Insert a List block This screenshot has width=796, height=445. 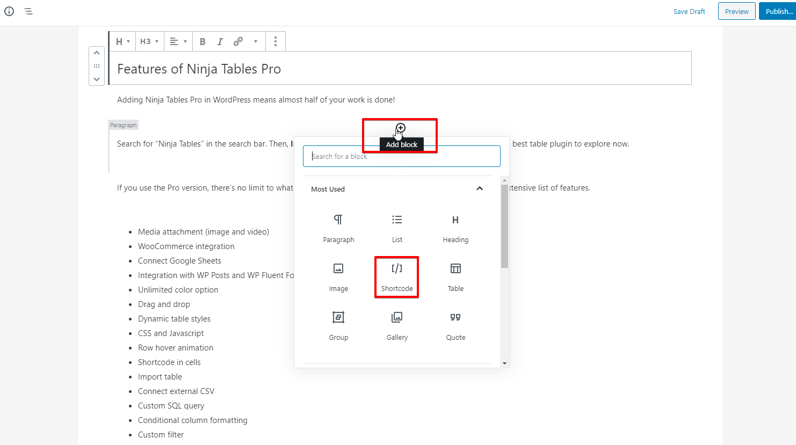(397, 228)
